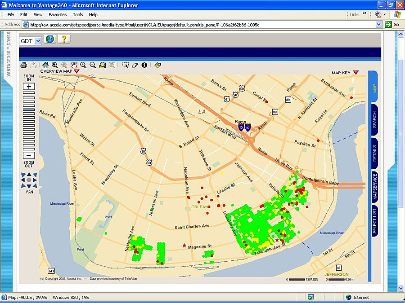
Task: Click the export map icon beside the printer
Action: pos(33,65)
